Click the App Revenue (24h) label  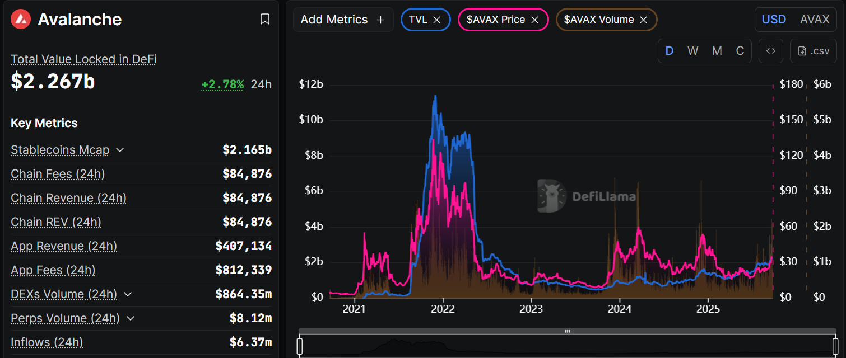pyautogui.click(x=64, y=246)
